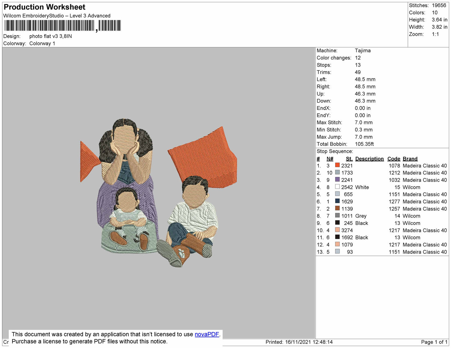This screenshot has width=451, height=348.
Task: Select the orange swatch in stop 1
Action: pos(337,165)
